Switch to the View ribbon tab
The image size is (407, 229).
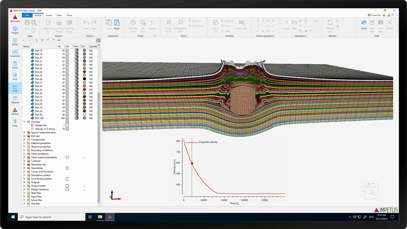point(59,15)
